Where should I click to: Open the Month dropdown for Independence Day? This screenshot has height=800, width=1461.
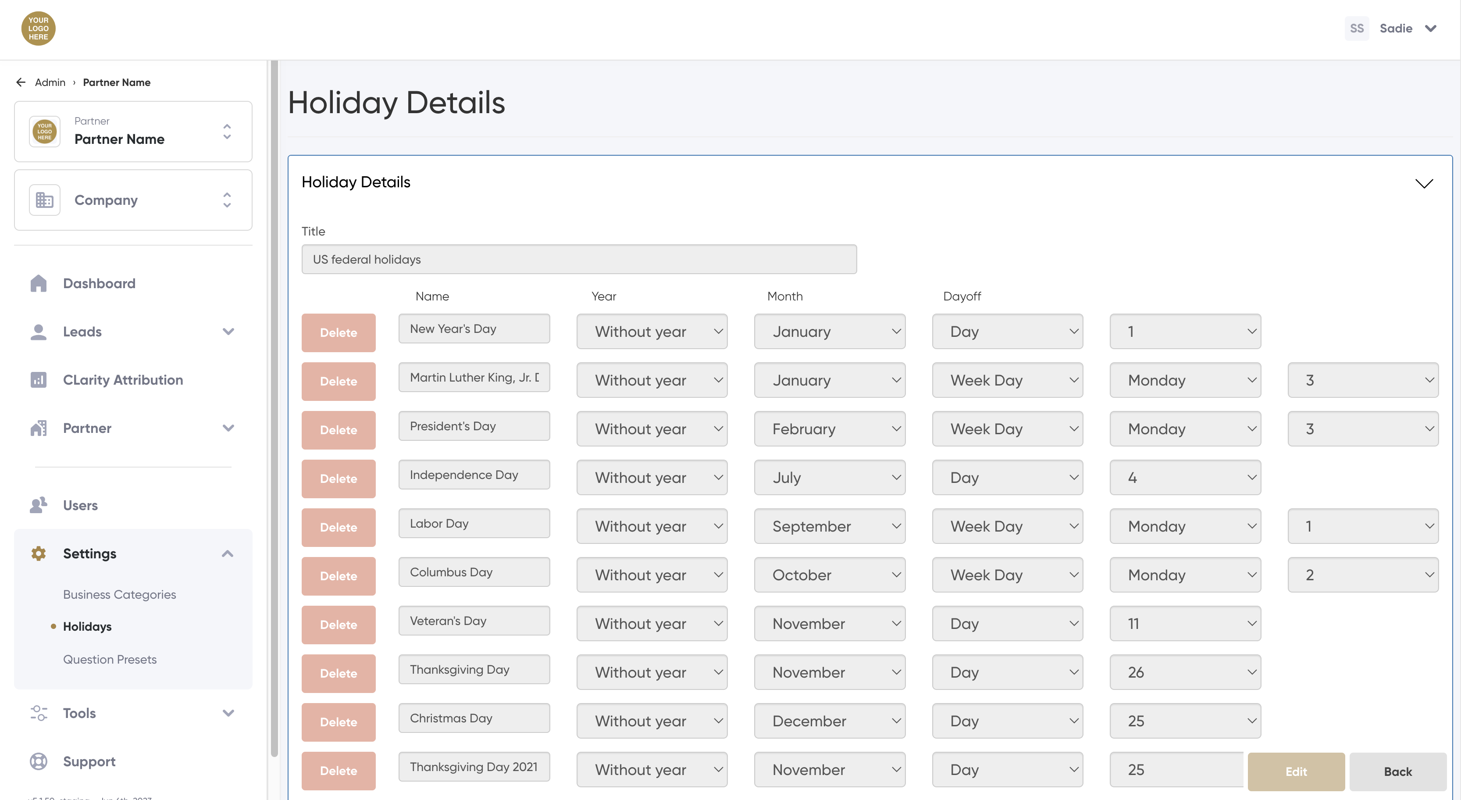(x=829, y=478)
